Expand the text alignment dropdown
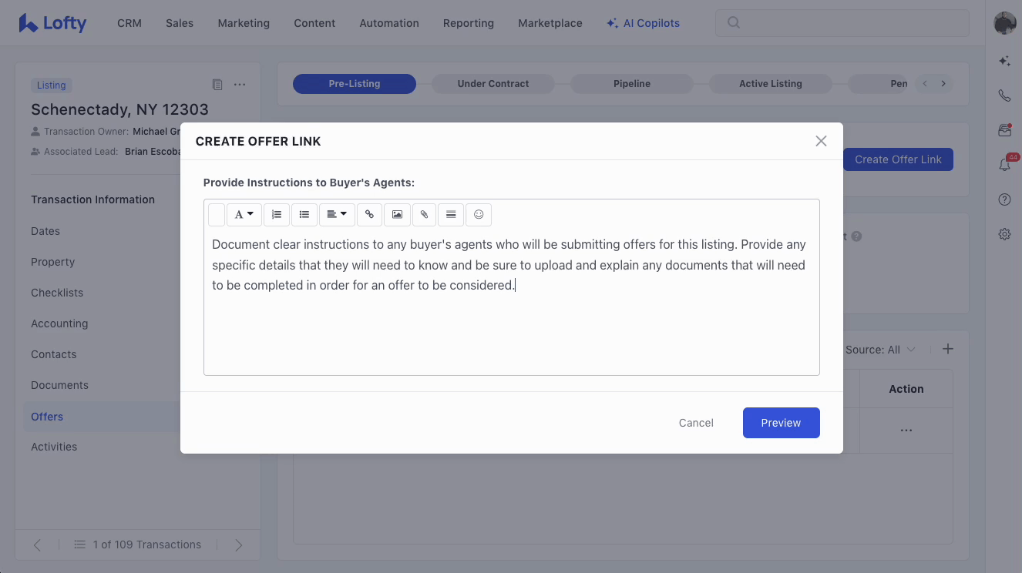Image resolution: width=1022 pixels, height=573 pixels. pyautogui.click(x=337, y=215)
